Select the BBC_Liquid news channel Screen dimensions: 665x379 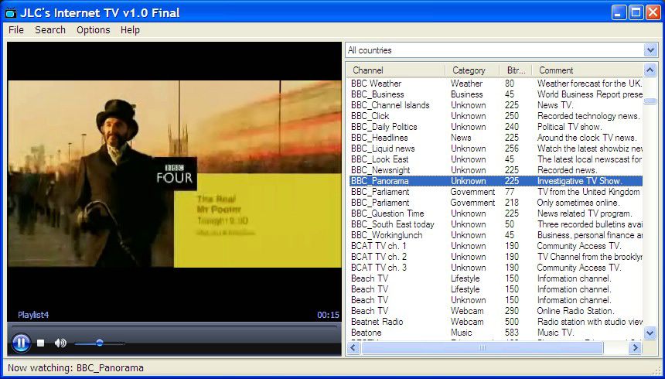[496, 149]
